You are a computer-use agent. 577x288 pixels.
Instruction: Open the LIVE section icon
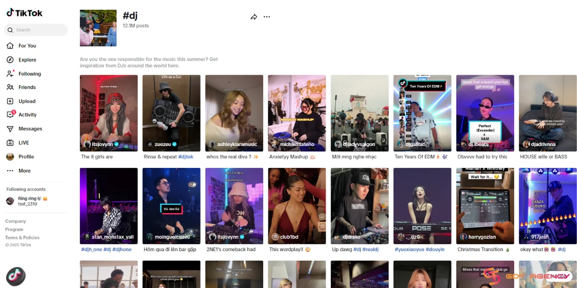[x=10, y=143]
